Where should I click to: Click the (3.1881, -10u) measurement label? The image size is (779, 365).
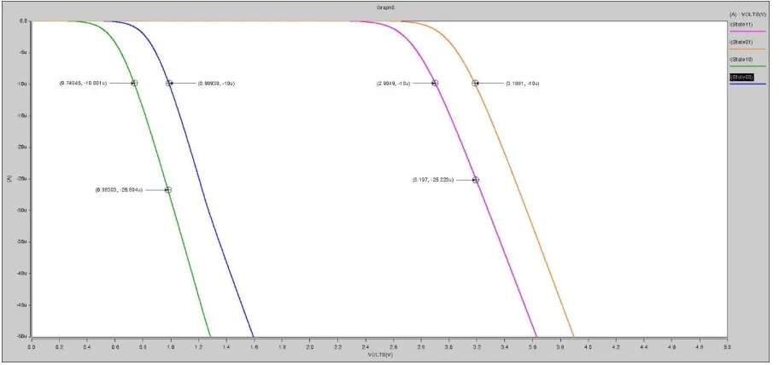coord(523,84)
